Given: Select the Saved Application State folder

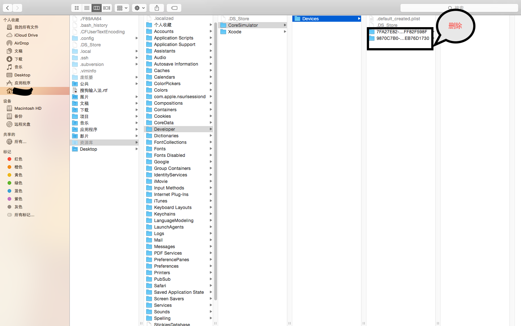Looking at the screenshot, I should [x=178, y=292].
